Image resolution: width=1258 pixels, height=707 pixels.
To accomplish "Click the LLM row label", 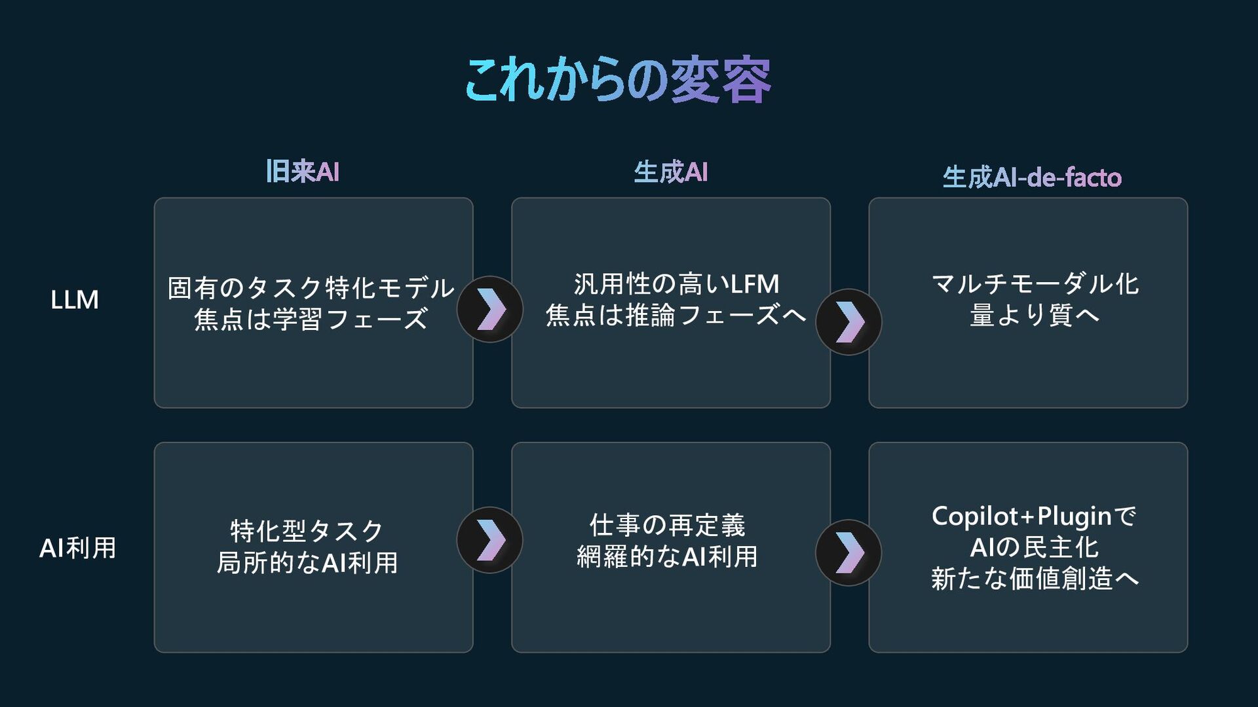I will [75, 300].
